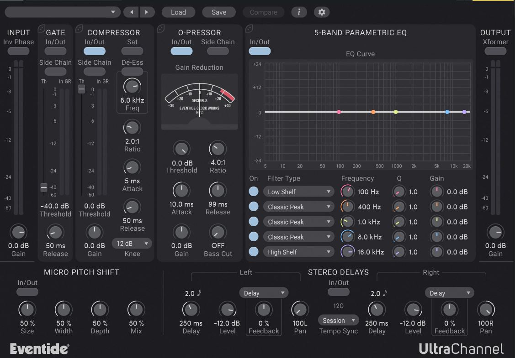Click the Output Gain knob
Viewport: 515px width, 358px height.
click(x=495, y=233)
